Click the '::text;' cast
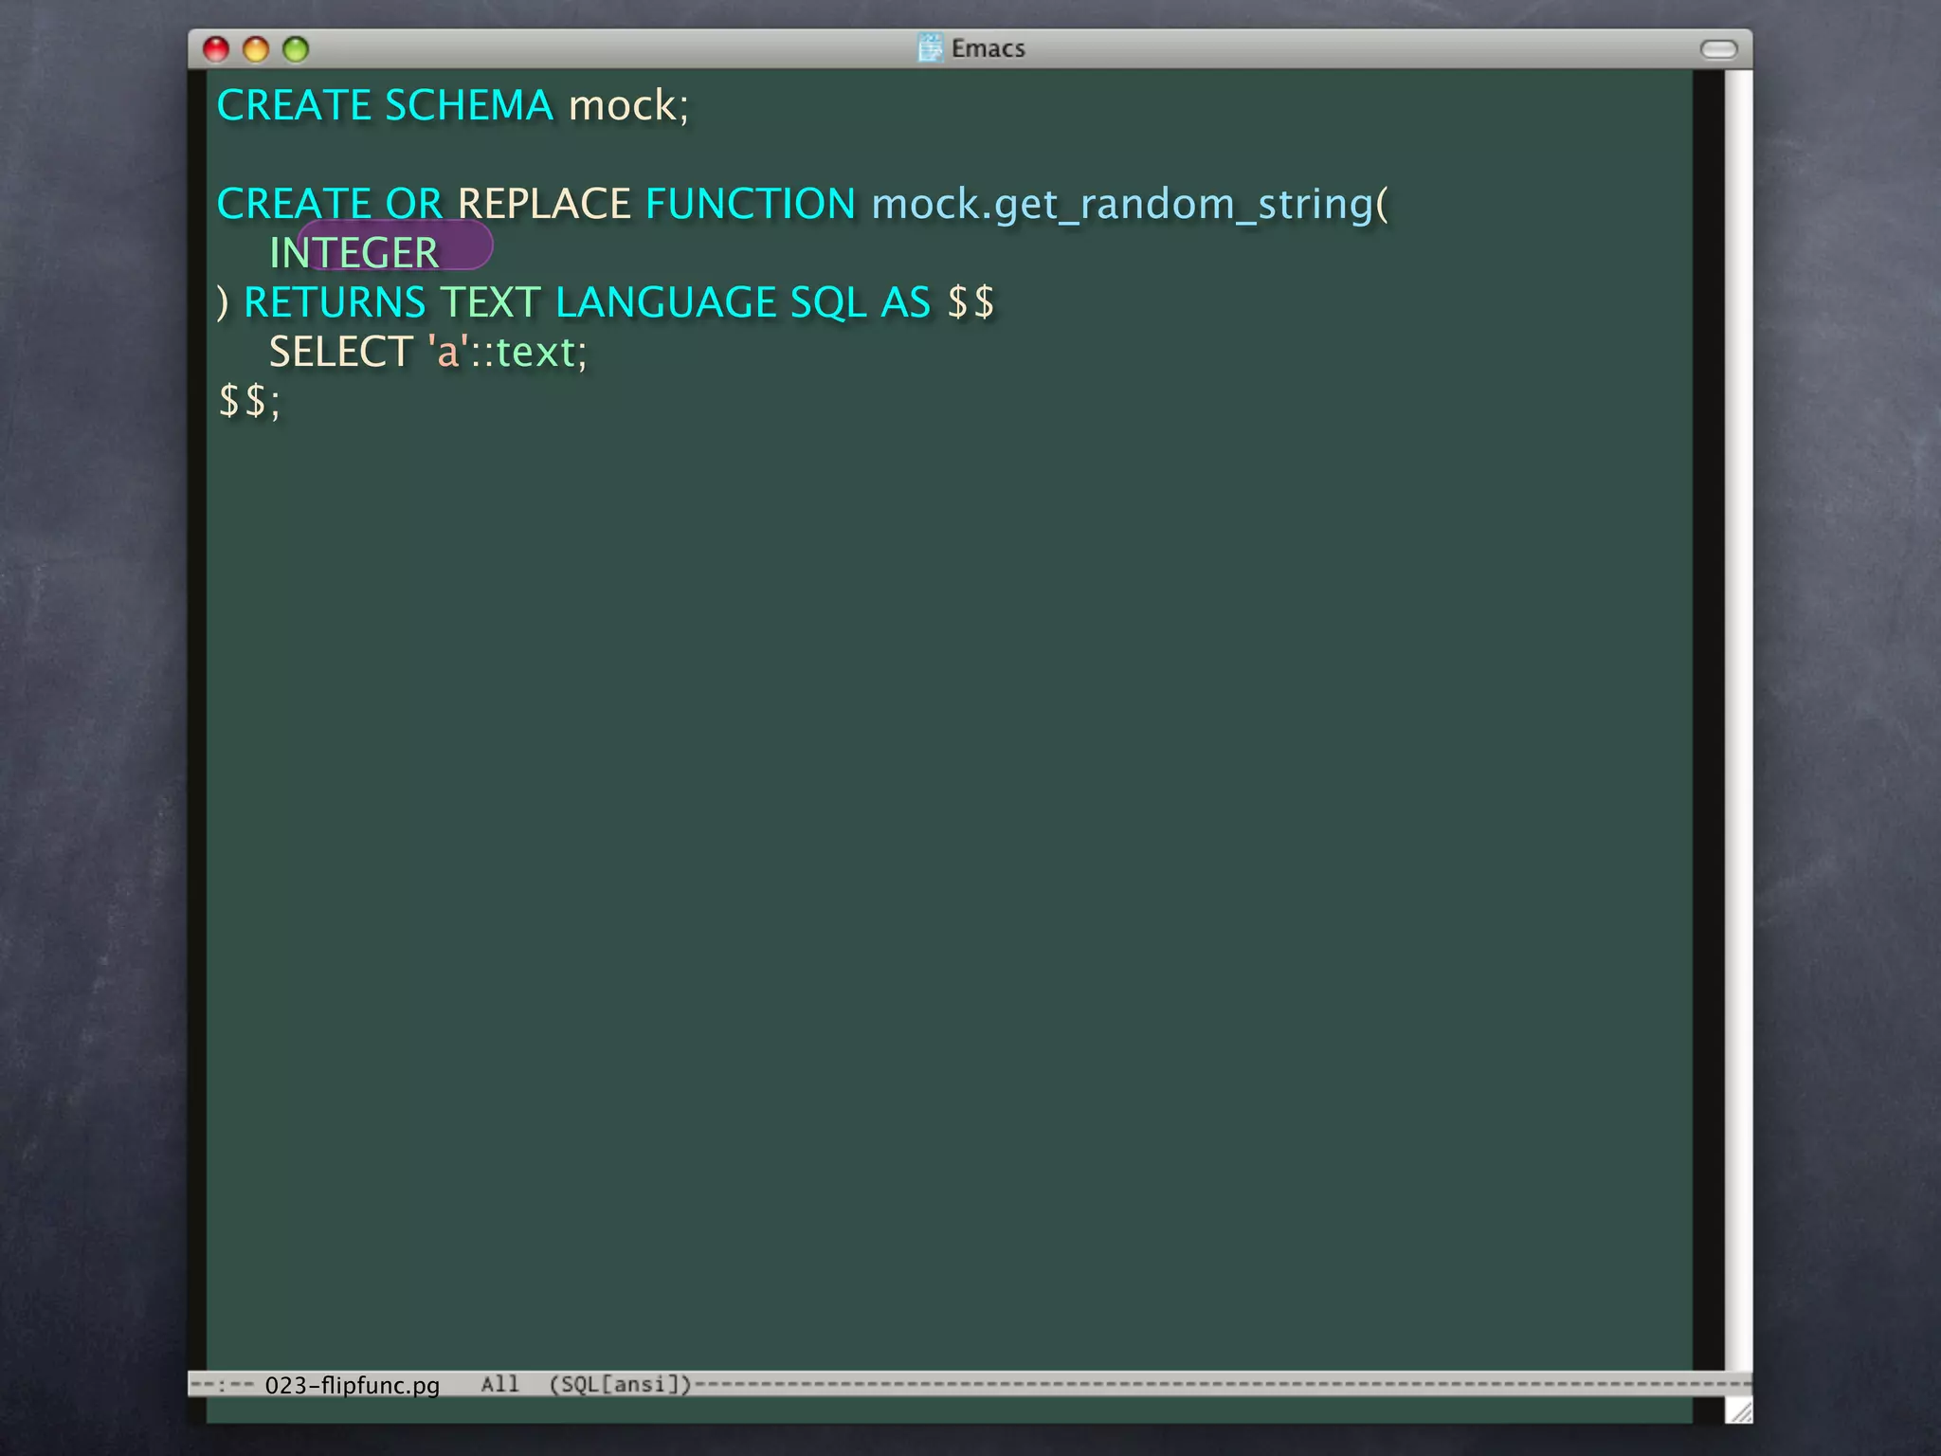Image resolution: width=1941 pixels, height=1456 pixels. click(x=529, y=353)
